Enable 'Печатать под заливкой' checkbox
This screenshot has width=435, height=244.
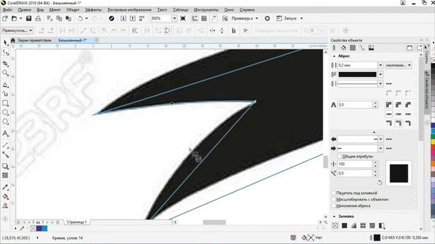334,192
